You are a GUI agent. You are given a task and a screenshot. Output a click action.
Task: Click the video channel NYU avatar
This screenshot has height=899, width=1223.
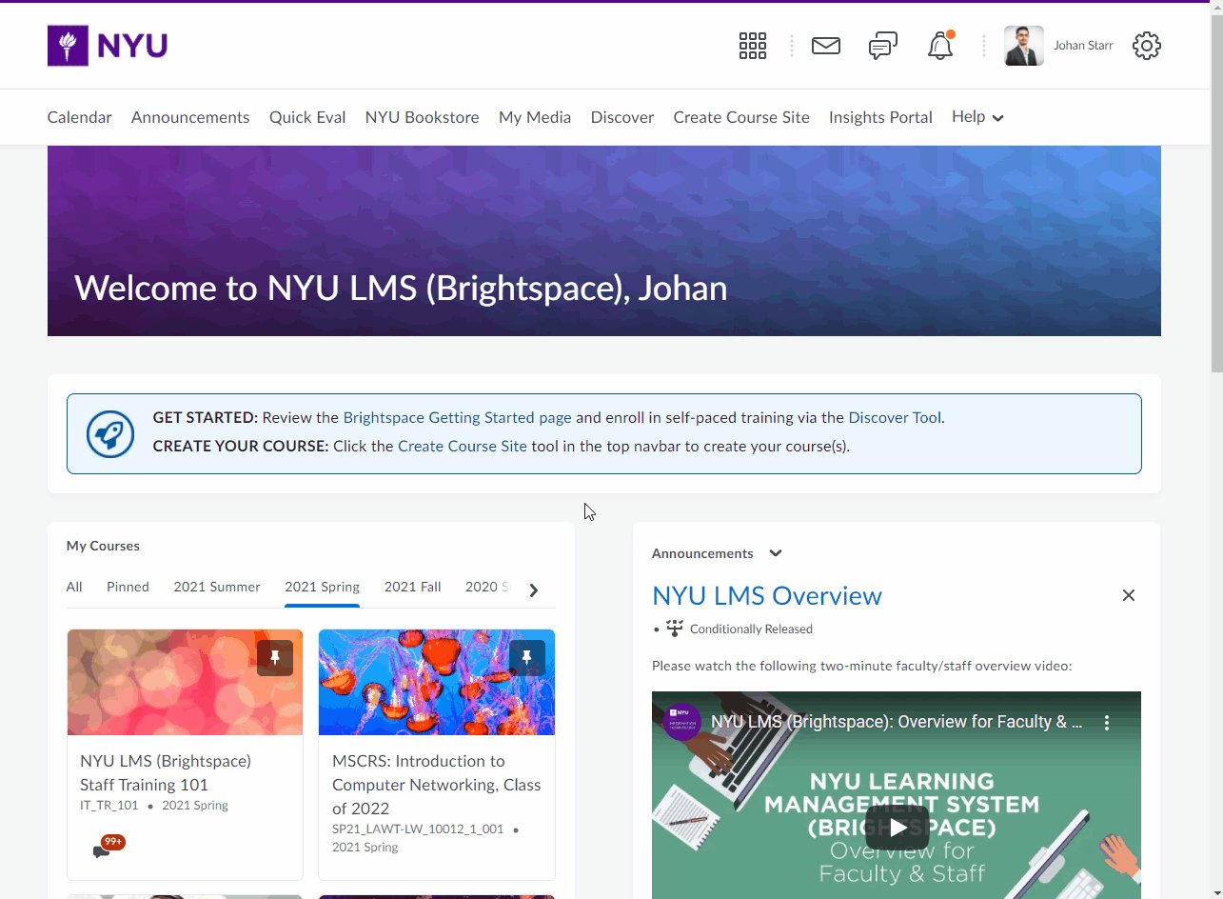(x=682, y=722)
